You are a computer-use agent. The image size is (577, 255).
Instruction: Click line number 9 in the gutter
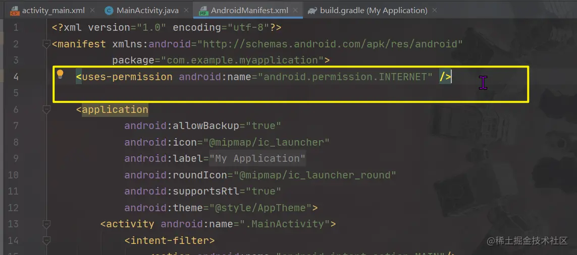pyautogui.click(x=16, y=159)
